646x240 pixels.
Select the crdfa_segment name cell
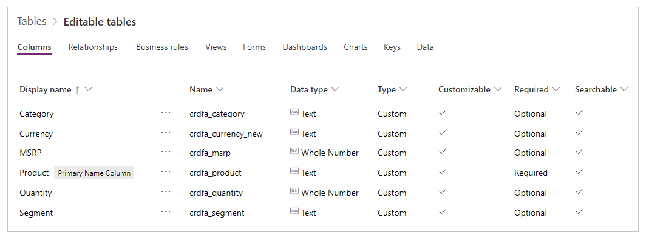tap(217, 213)
